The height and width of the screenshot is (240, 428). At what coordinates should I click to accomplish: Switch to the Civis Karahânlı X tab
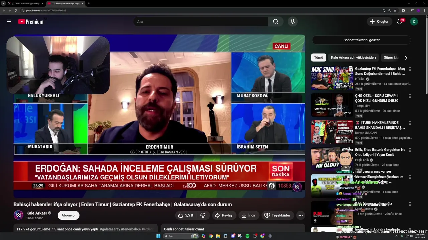click(26, 3)
